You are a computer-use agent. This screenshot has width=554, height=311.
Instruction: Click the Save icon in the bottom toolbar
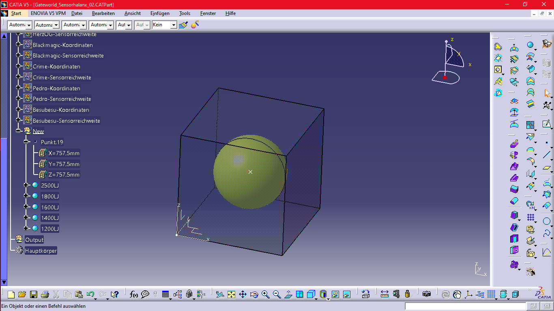(34, 294)
